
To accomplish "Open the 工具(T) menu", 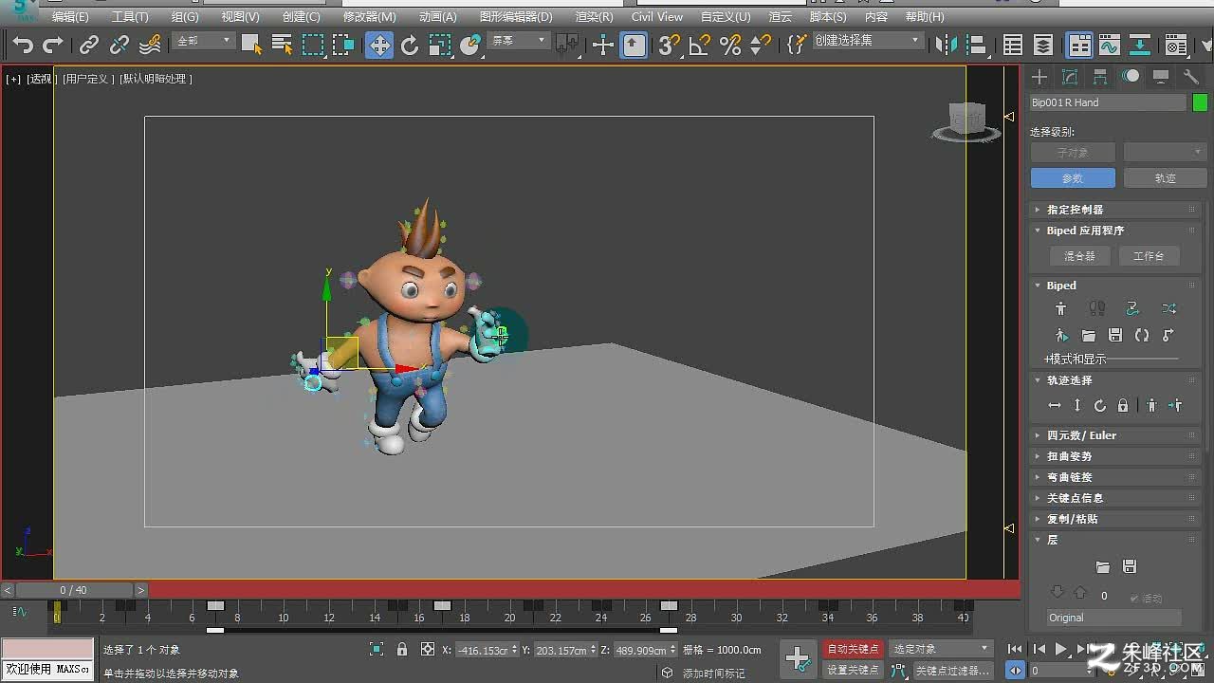I will coord(130,17).
